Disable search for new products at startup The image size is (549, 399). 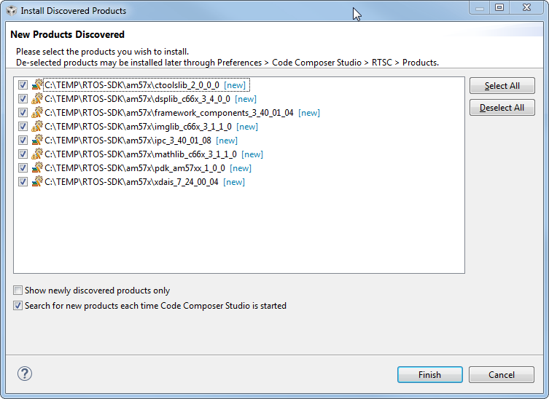pos(18,306)
